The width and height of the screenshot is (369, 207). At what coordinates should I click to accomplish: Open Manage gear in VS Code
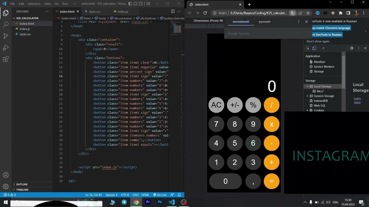[5, 187]
